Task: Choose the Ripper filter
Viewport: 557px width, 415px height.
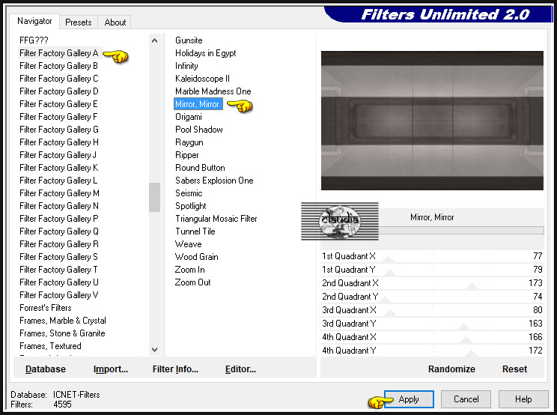Action: (x=187, y=155)
